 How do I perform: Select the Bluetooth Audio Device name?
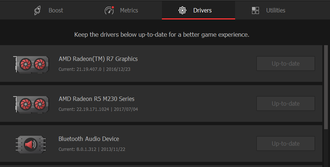(89, 139)
